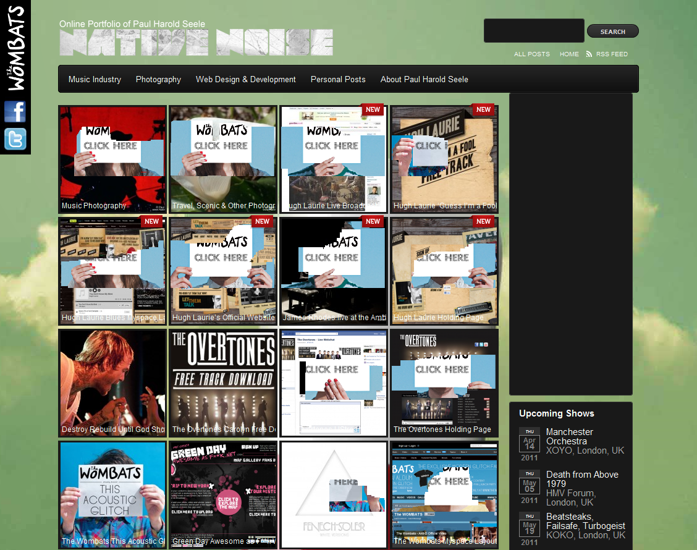Open Travel, Scenic & Other Photography thumbnail
Image resolution: width=697 pixels, height=550 pixels.
(x=223, y=159)
